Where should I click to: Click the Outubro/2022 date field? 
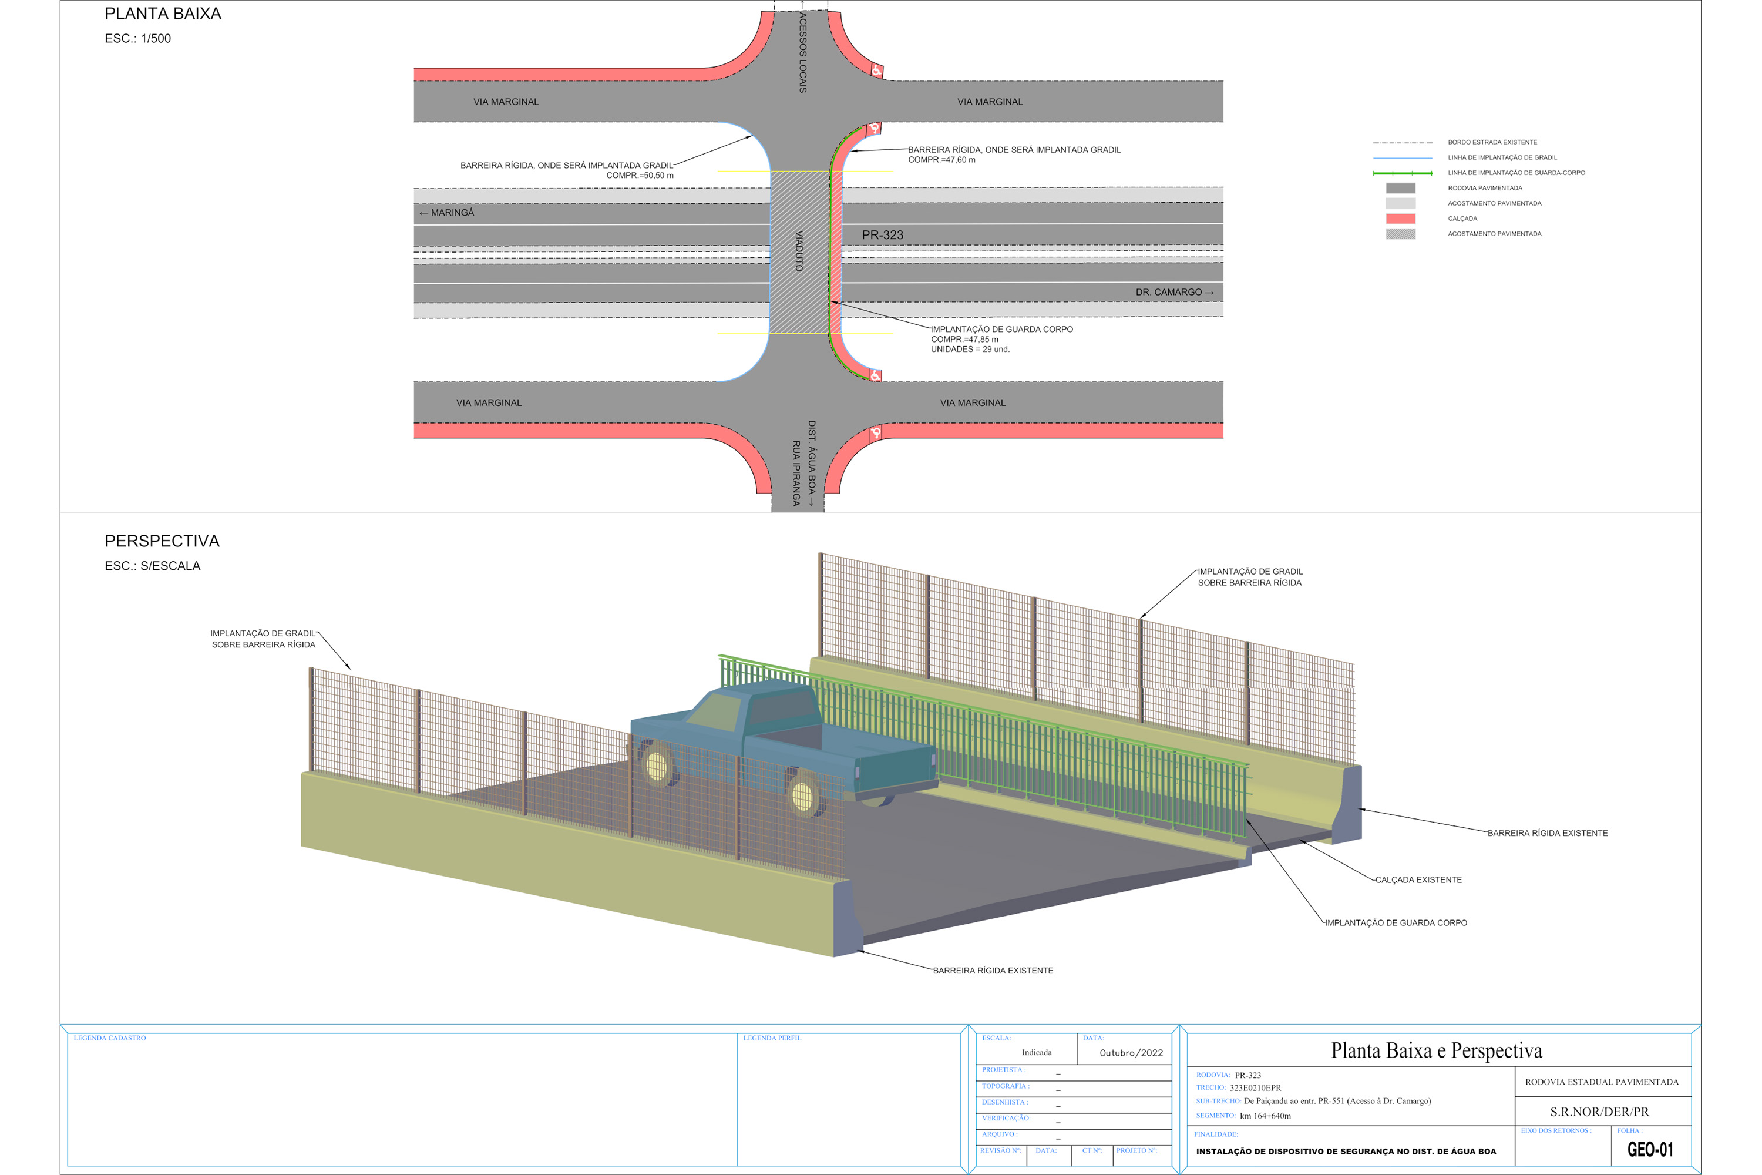click(1131, 1053)
